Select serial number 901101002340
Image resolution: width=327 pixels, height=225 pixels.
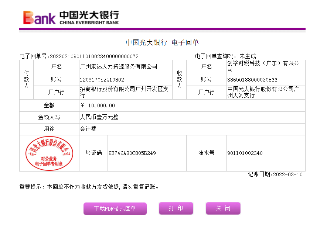tap(245, 153)
